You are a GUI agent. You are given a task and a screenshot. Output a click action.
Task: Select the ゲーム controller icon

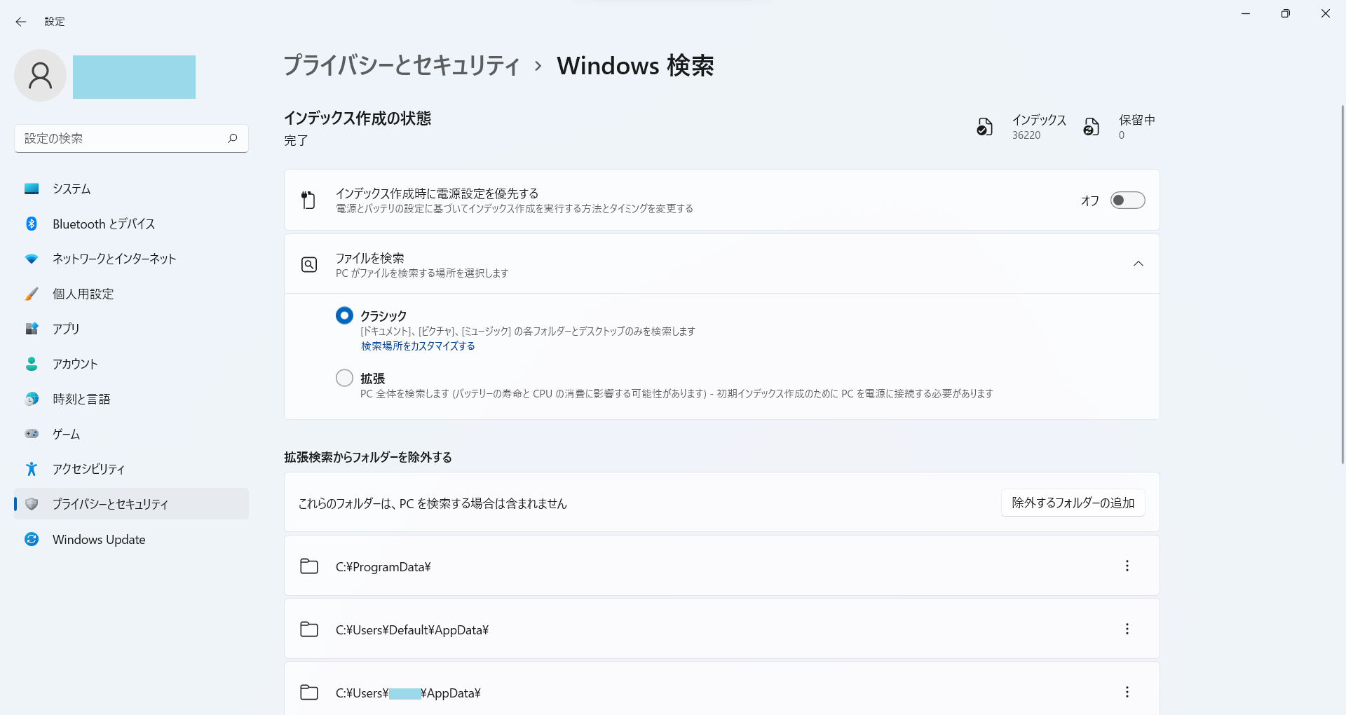tap(32, 433)
